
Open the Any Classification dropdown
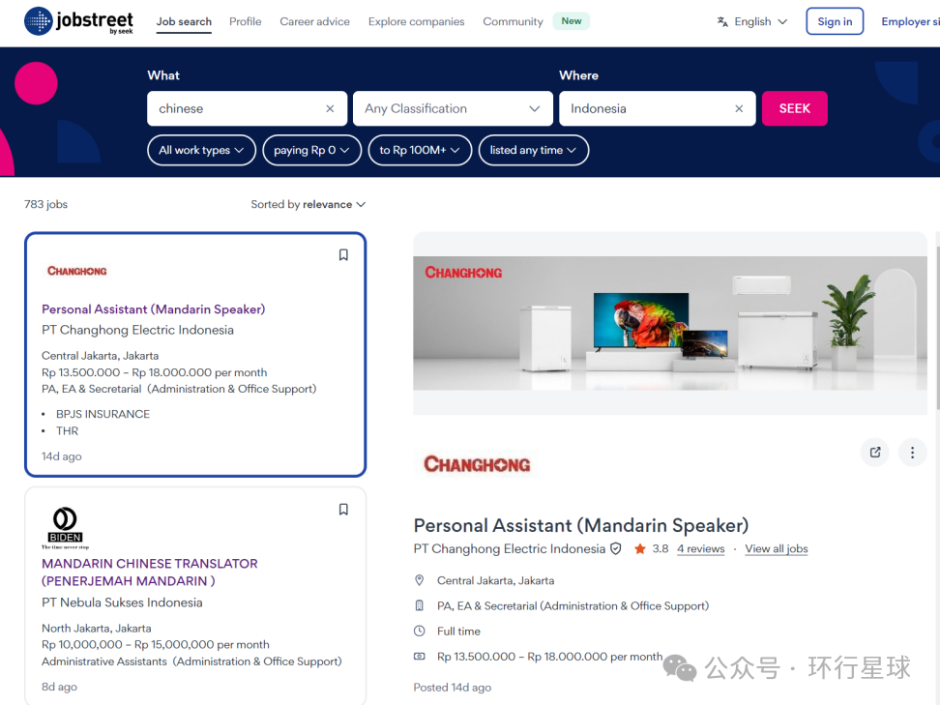click(x=453, y=108)
